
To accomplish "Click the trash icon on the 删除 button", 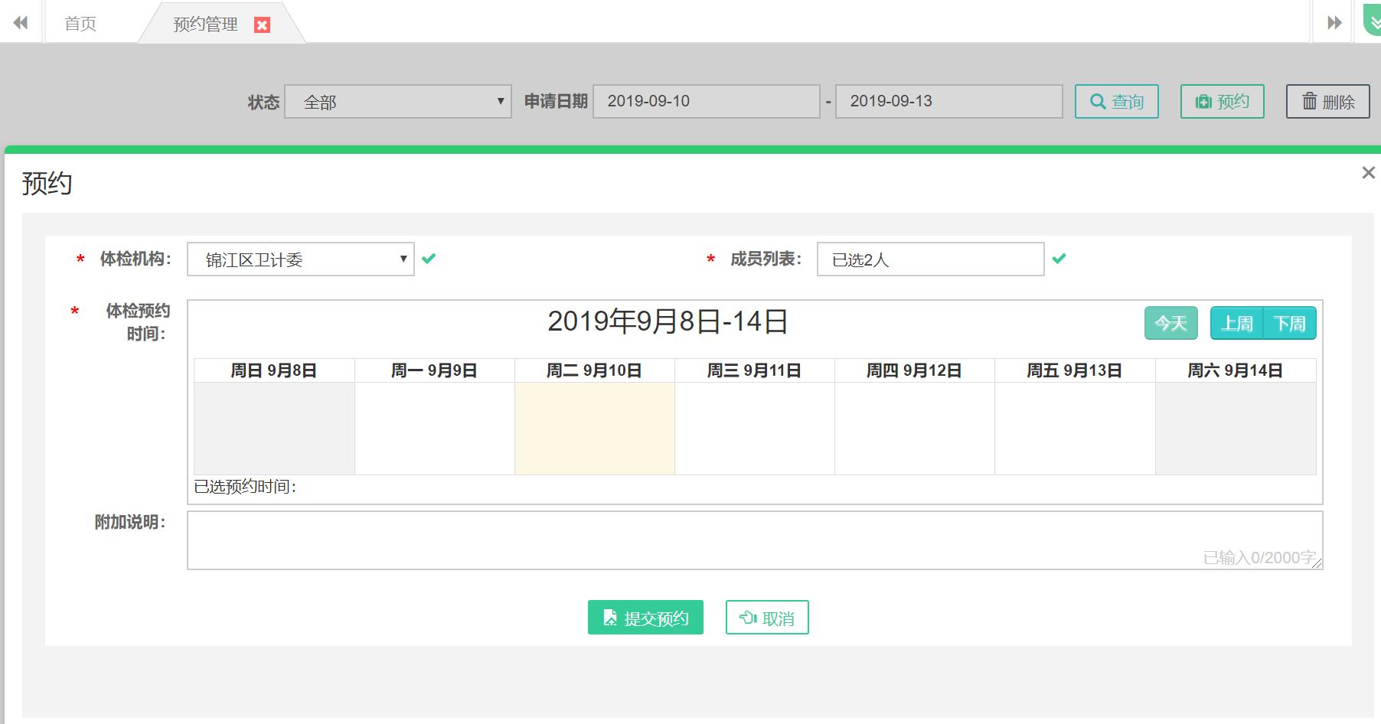I will 1308,100.
